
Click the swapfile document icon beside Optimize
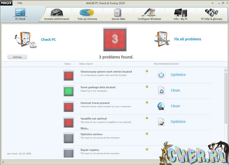click(x=161, y=122)
